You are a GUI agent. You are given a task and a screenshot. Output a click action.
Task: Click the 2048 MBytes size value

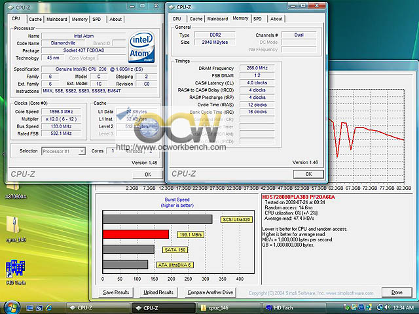click(215, 42)
